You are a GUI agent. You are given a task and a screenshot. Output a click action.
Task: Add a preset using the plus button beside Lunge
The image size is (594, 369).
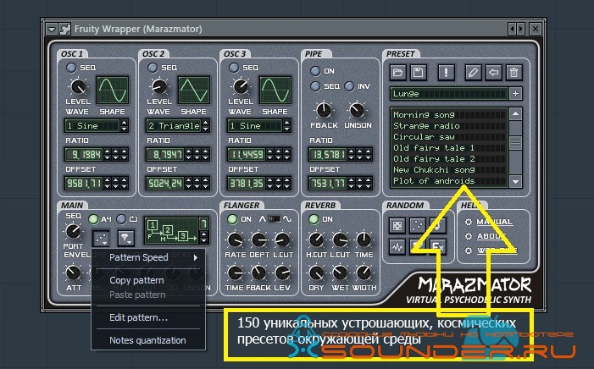[x=515, y=93]
